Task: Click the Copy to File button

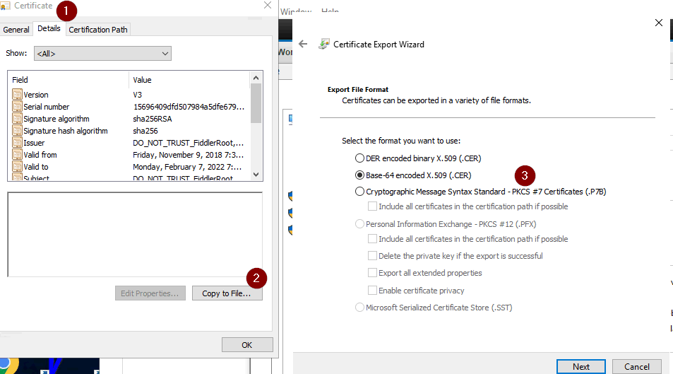Action: pyautogui.click(x=226, y=293)
